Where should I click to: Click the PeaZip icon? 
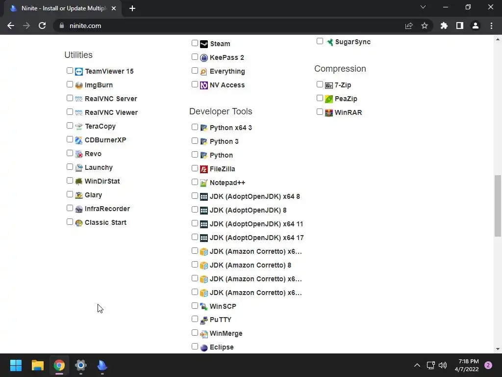[x=329, y=99]
